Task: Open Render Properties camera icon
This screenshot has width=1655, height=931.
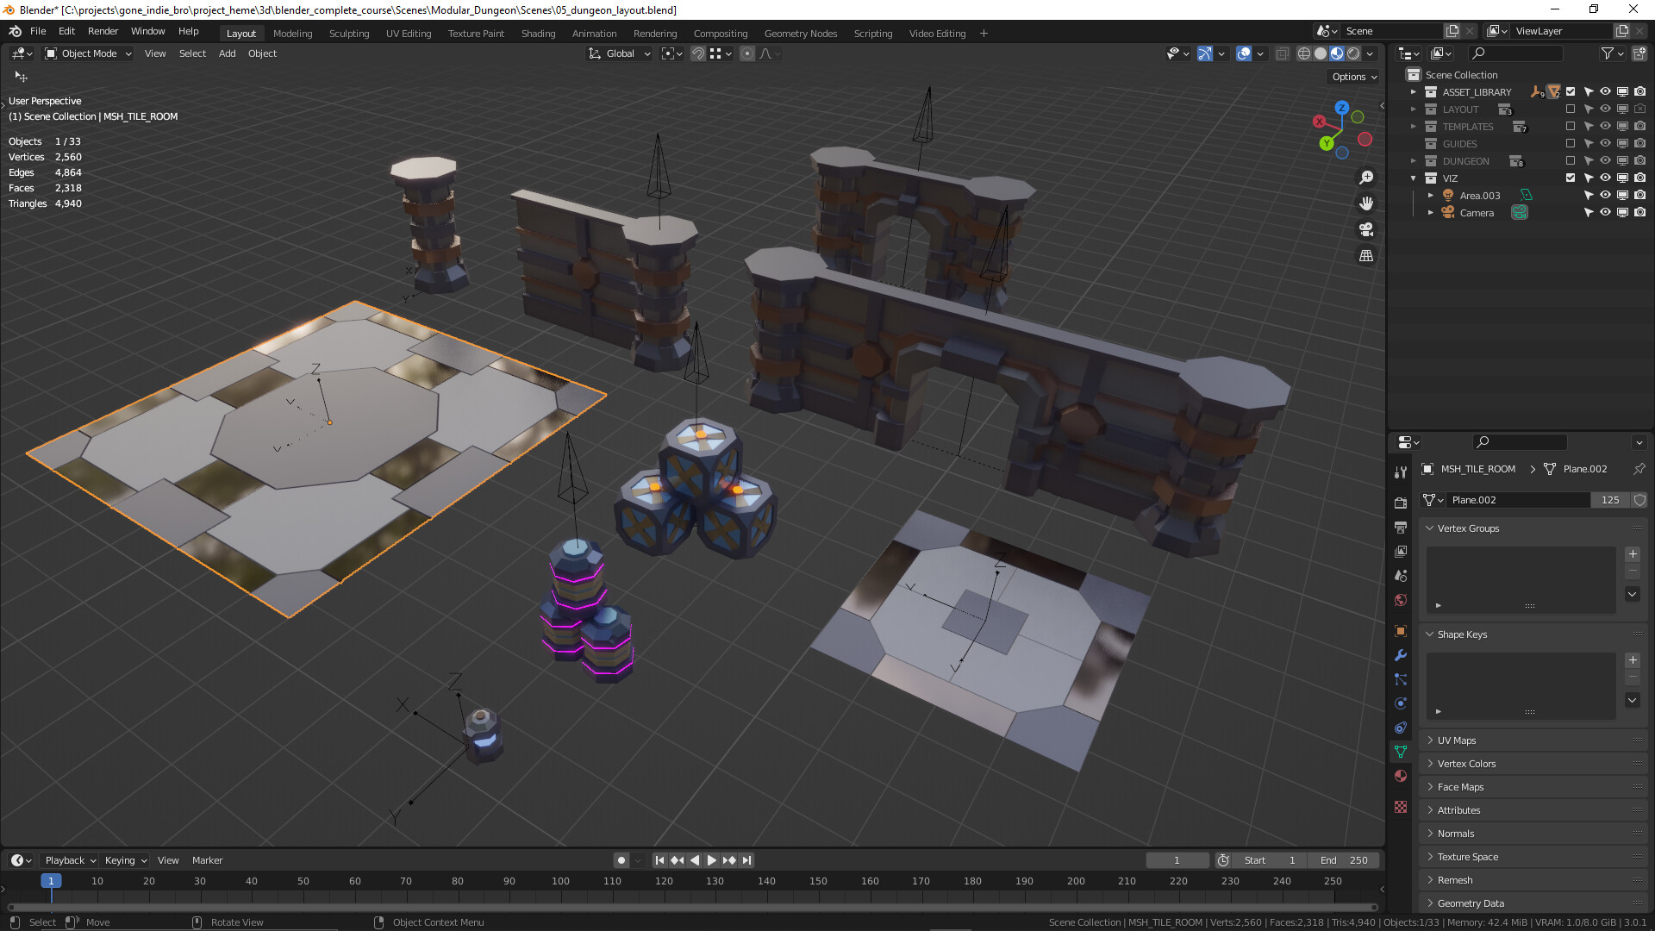Action: pyautogui.click(x=1401, y=503)
